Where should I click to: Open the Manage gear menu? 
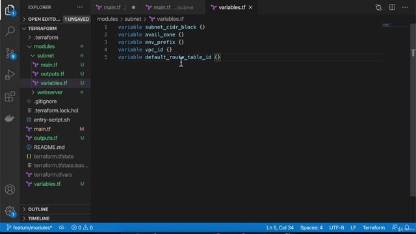coord(10,211)
